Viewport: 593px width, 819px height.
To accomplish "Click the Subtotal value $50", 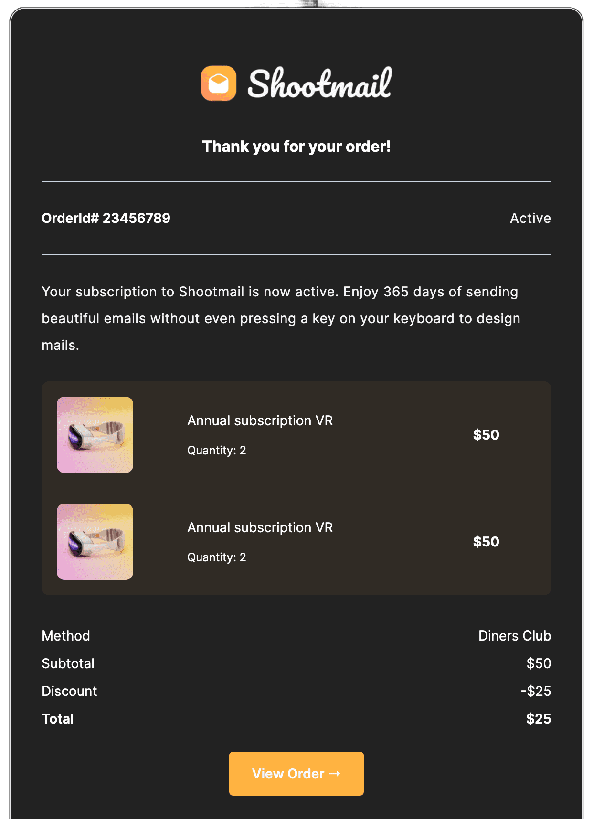I will [x=539, y=663].
